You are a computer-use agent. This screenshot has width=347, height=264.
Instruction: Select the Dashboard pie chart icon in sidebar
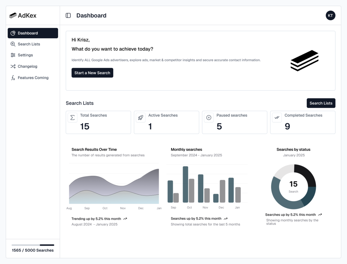(x=13, y=33)
